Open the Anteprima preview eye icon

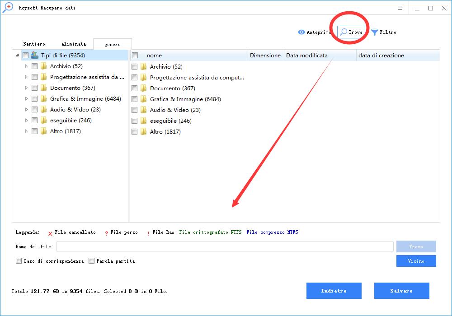301,32
